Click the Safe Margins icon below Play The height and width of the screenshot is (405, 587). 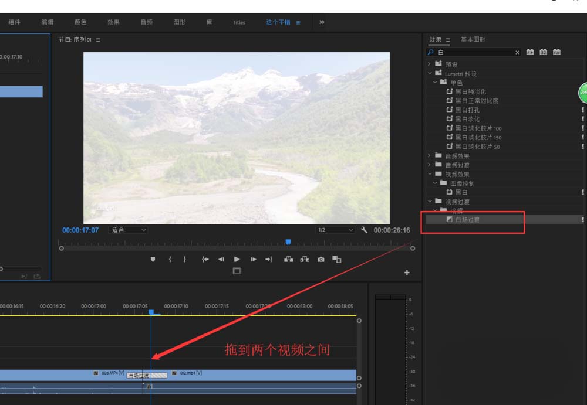pyautogui.click(x=237, y=271)
